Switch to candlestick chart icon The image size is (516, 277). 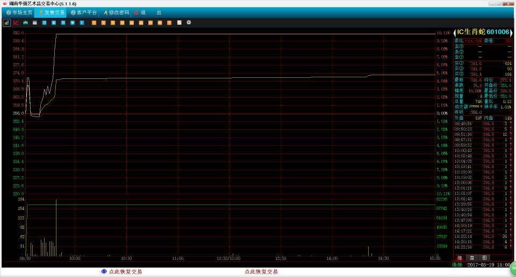pos(25,23)
